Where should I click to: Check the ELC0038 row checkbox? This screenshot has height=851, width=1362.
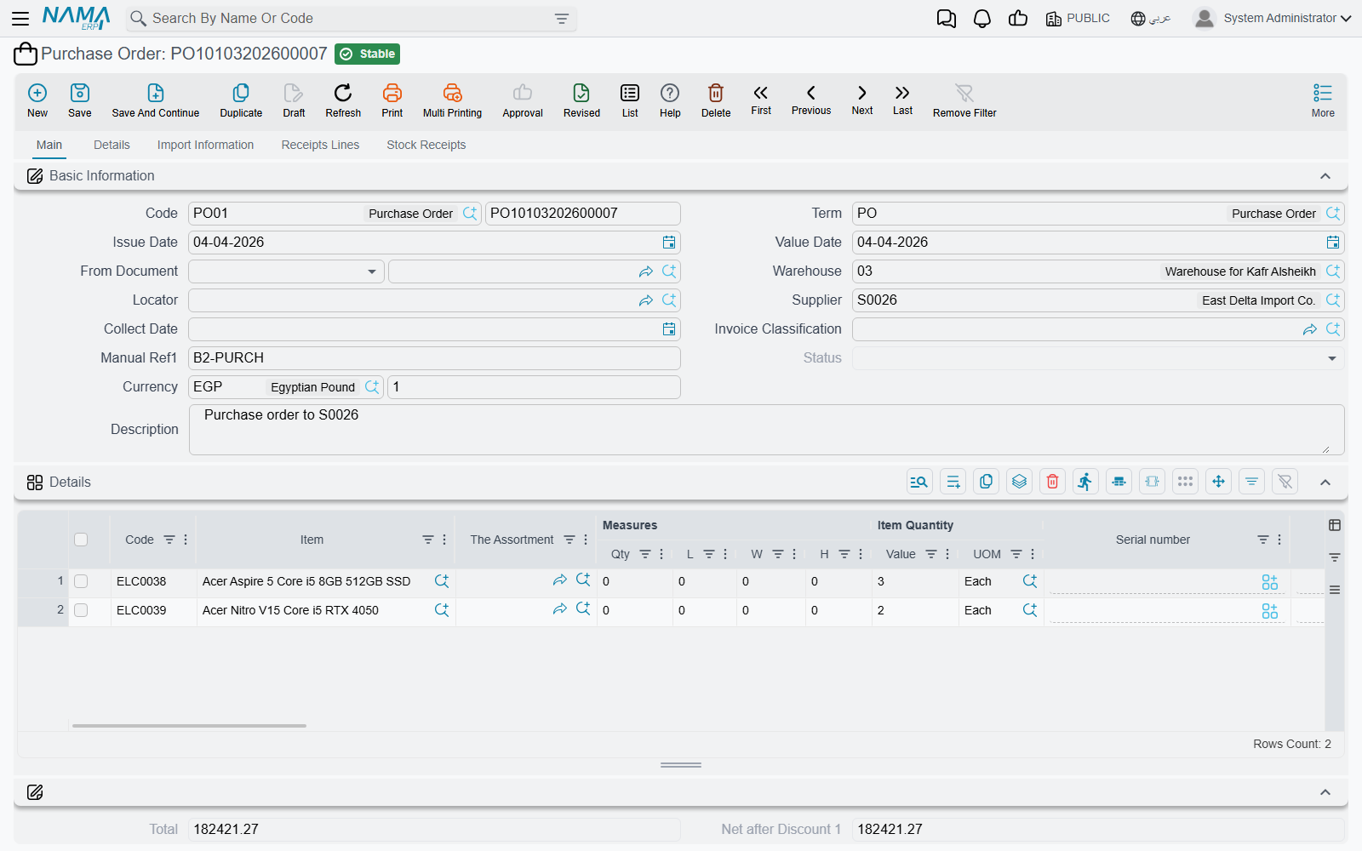coord(81,581)
